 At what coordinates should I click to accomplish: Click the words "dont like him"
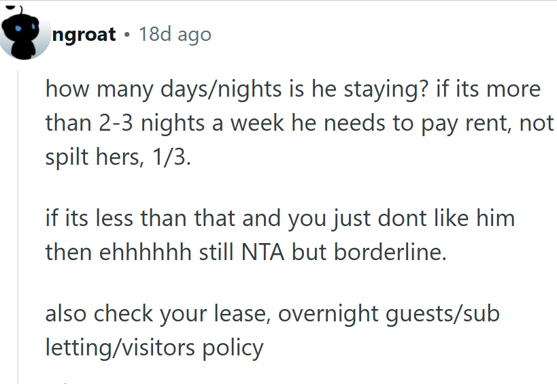coord(446,219)
